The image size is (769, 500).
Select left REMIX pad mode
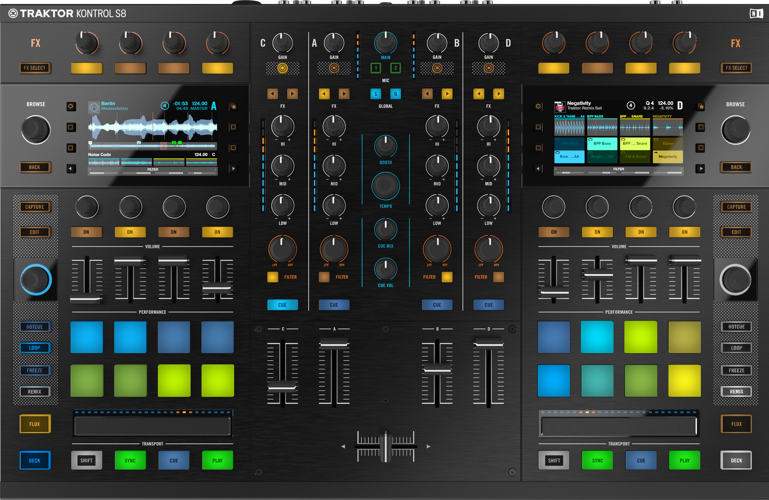tap(35, 392)
